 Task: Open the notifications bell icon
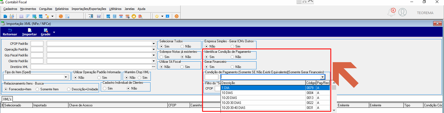coord(391,12)
